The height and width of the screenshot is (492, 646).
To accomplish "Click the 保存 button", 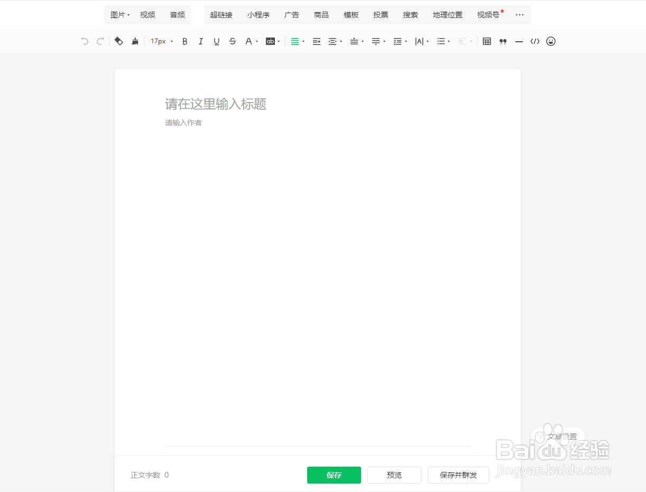I will coord(334,475).
